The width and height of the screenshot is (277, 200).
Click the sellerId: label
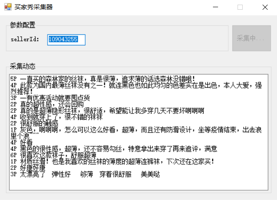click(x=25, y=39)
